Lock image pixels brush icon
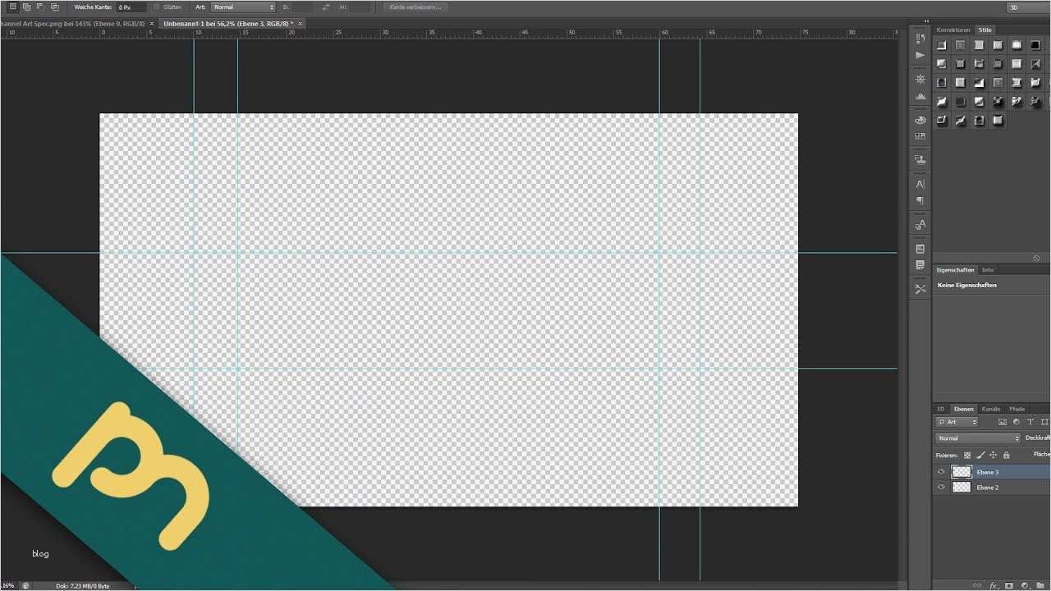 (x=980, y=455)
